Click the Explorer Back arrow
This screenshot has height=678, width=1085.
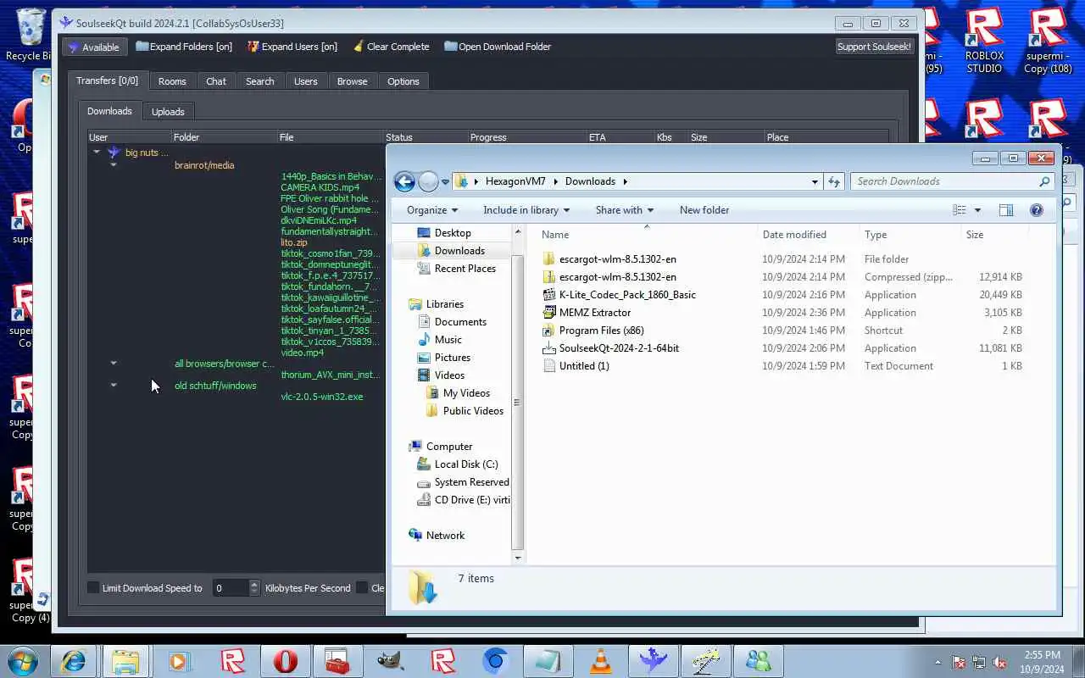pyautogui.click(x=404, y=181)
